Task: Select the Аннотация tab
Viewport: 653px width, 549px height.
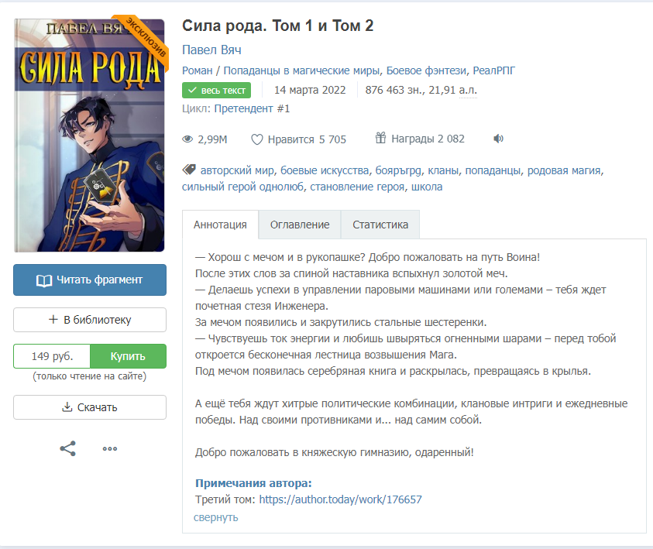Action: tap(220, 225)
